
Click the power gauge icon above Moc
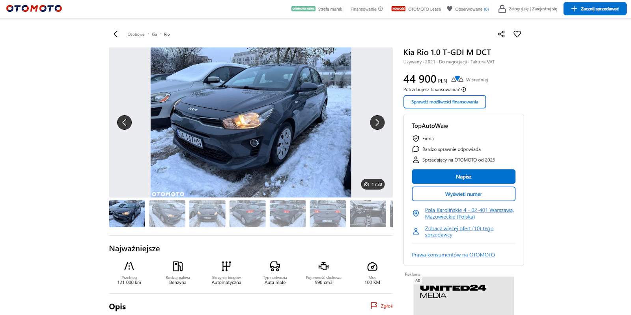(372, 266)
